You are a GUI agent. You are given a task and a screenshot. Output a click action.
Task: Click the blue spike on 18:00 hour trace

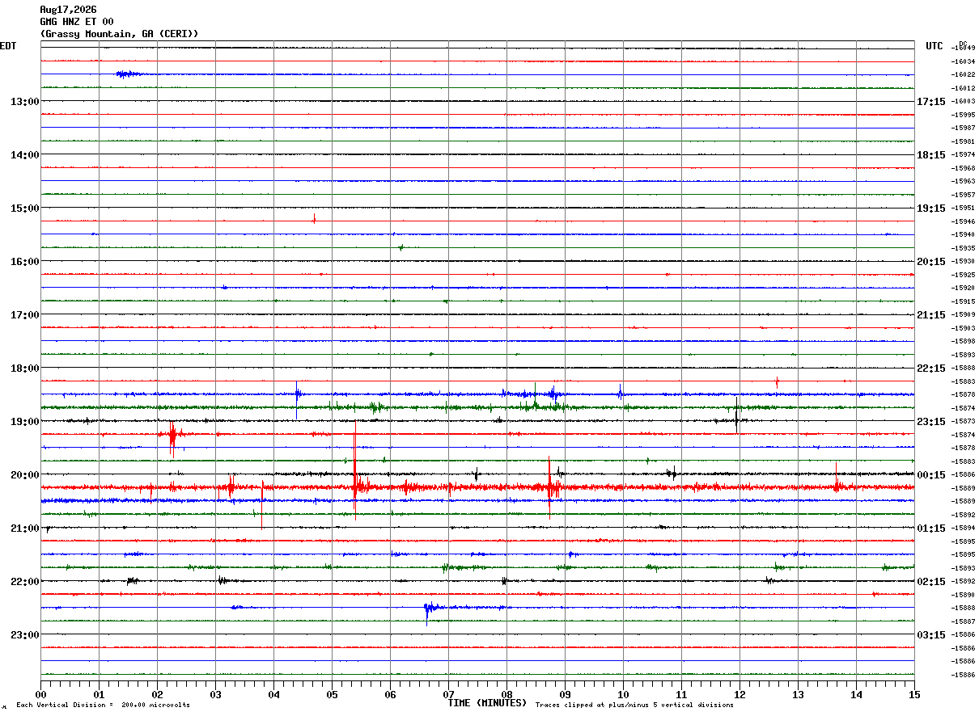pos(297,398)
